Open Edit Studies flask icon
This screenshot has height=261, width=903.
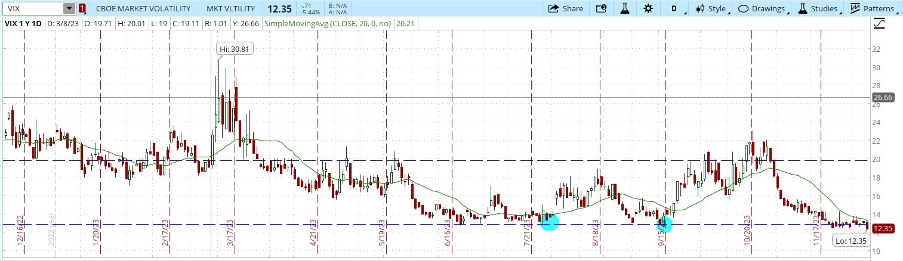pyautogui.click(x=625, y=8)
